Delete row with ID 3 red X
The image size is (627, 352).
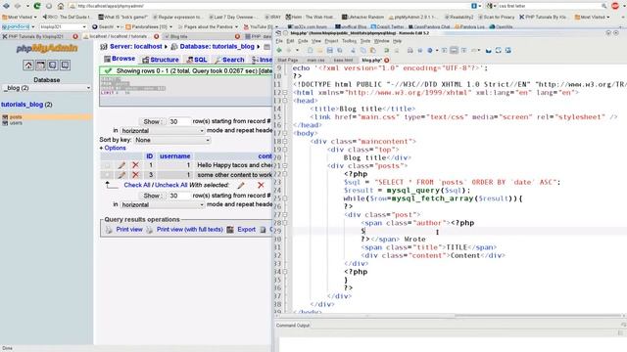point(135,175)
